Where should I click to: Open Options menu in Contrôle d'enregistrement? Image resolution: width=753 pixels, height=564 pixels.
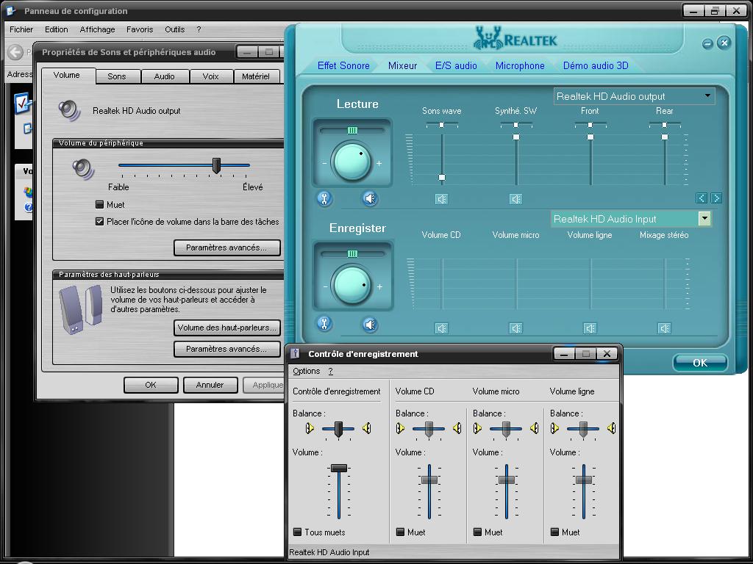[x=307, y=371]
